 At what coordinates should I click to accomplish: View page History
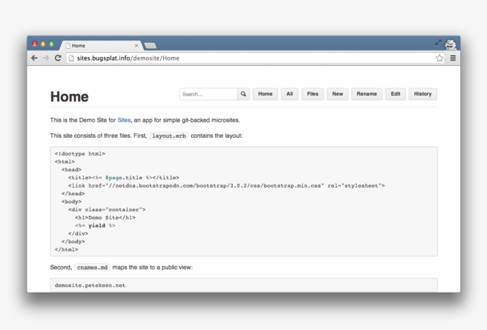[423, 94]
